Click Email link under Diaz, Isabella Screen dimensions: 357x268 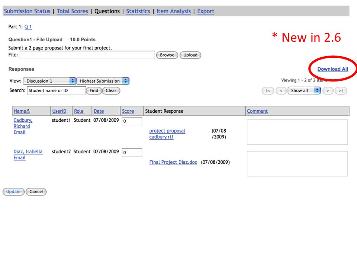click(x=19, y=158)
